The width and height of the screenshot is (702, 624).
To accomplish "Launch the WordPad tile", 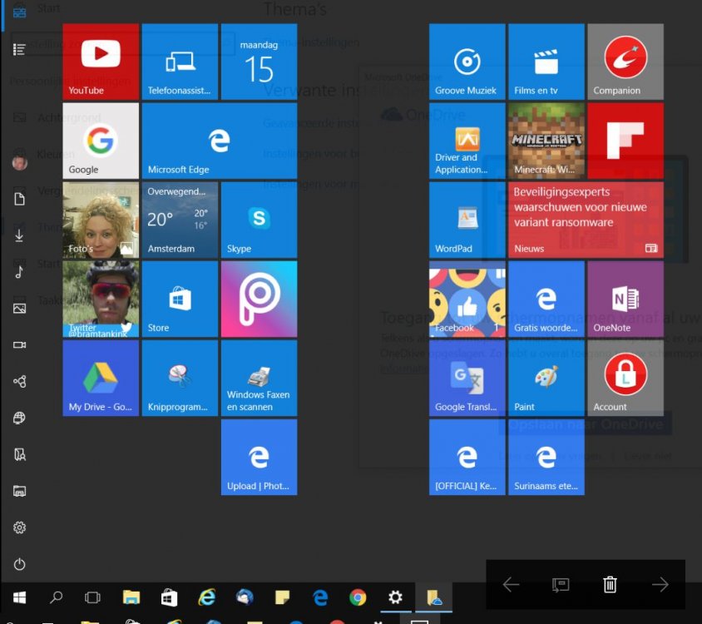I will coord(467,220).
